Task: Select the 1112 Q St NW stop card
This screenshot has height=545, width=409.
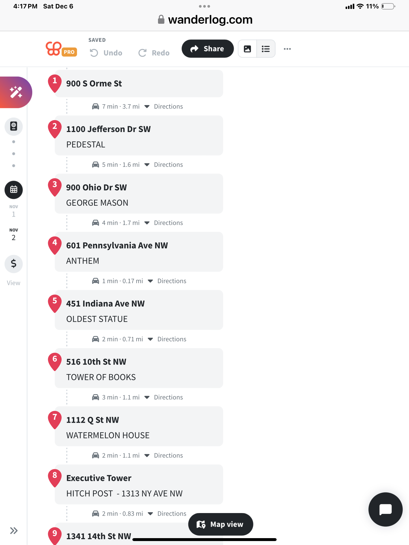Action: pos(139,426)
